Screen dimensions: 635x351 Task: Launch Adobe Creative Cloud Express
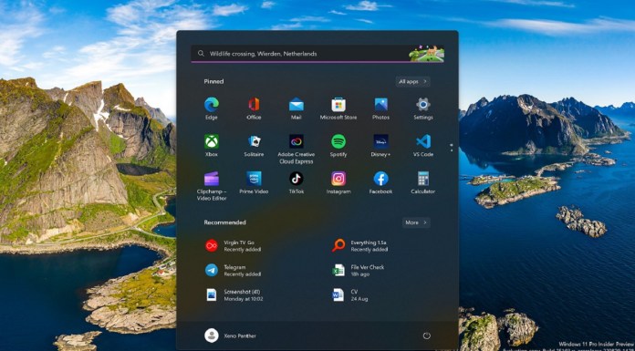tap(296, 149)
